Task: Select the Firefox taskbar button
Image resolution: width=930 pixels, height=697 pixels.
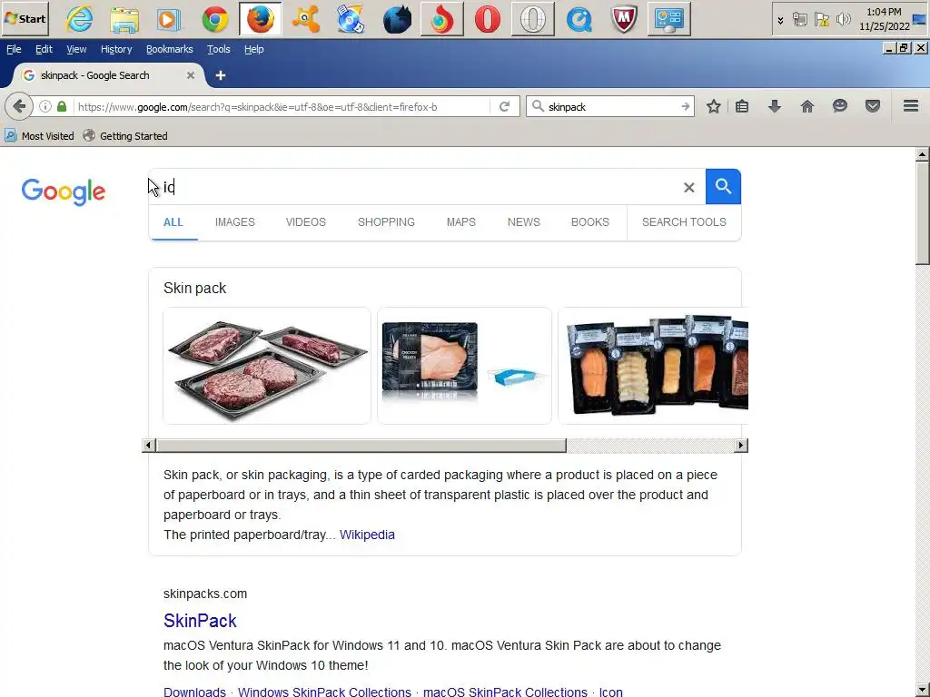Action: (x=261, y=19)
